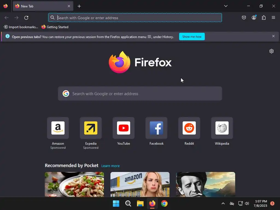The image size is (280, 210).
Task: Click Sponsored label under Expedia
Action: (91, 148)
